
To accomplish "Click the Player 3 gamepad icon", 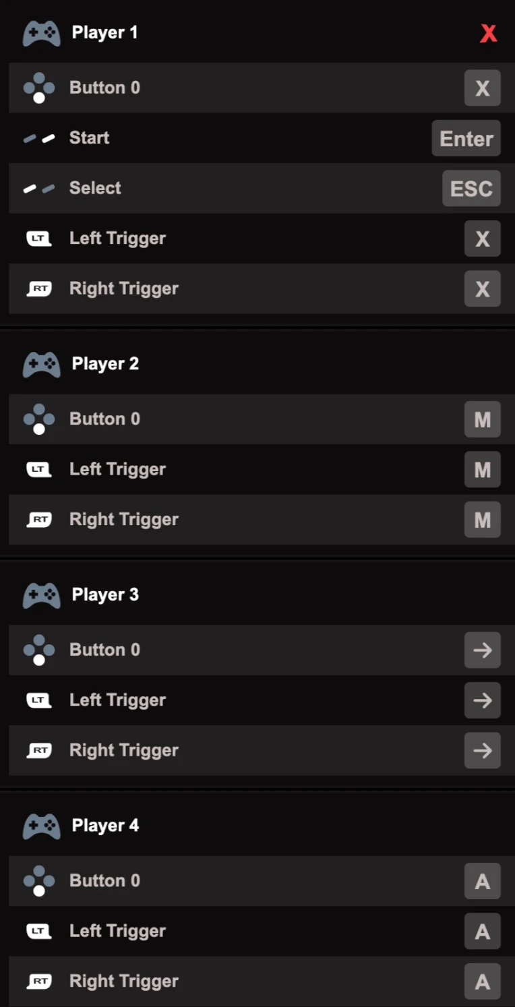I will (x=41, y=595).
